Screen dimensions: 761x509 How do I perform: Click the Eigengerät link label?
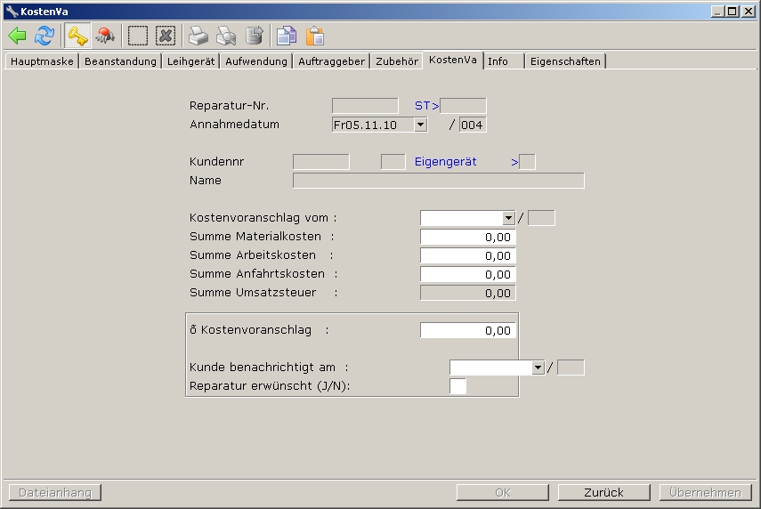point(445,162)
